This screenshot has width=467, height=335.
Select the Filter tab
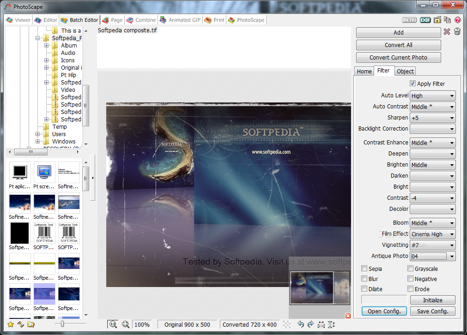point(383,71)
